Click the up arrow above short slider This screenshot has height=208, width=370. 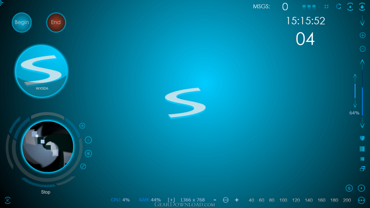[x=355, y=78]
